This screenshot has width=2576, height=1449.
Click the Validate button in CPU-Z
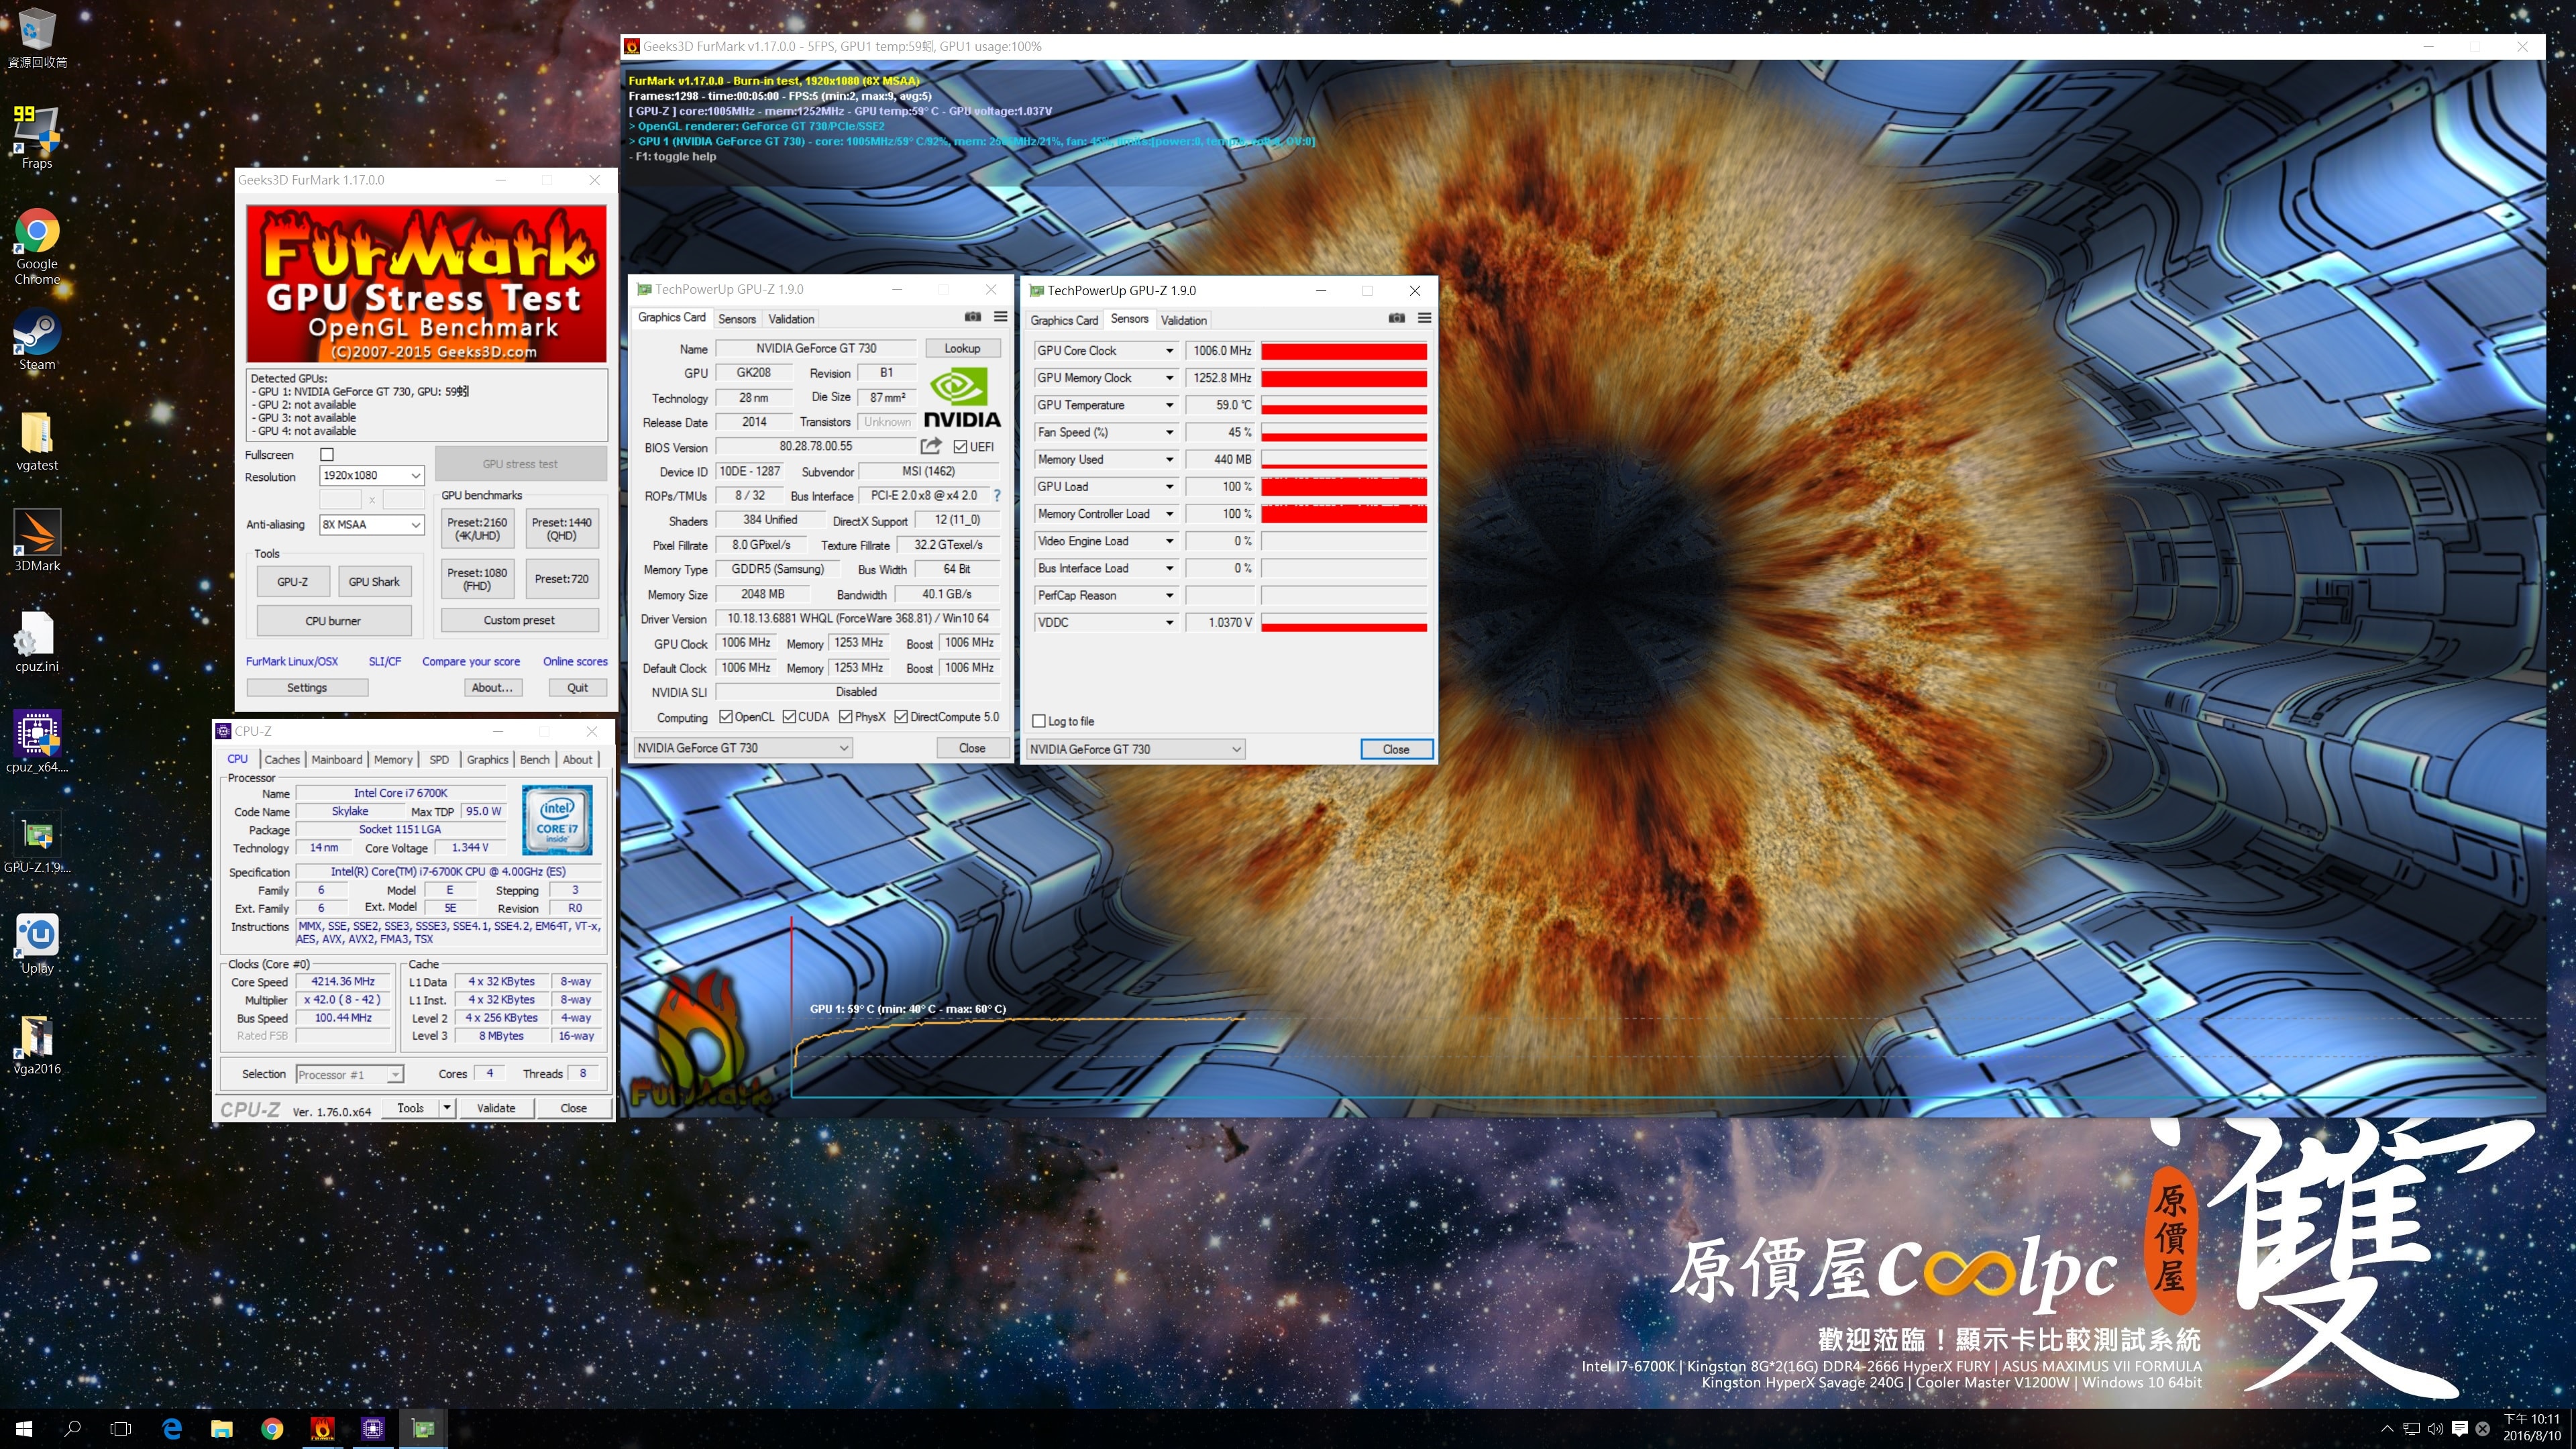[496, 1108]
